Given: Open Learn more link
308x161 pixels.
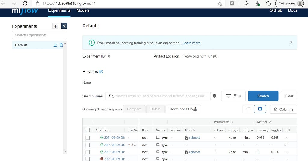Looking at the screenshot, I should 191,43.
